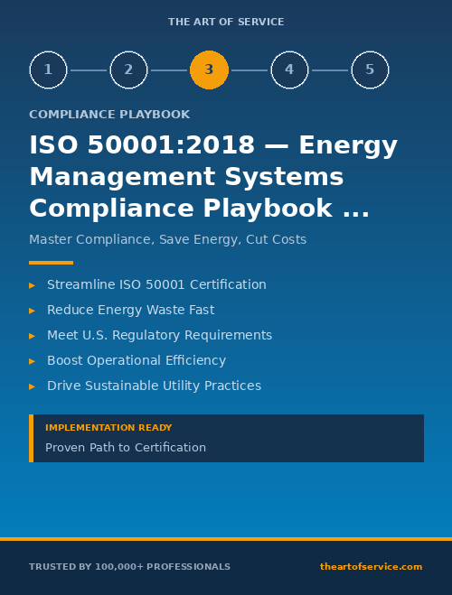Click 'TRUSTED BY 100,000+ PROFESSIONALS' footer text
Viewport: 452px width, 595px height.
pos(129,566)
